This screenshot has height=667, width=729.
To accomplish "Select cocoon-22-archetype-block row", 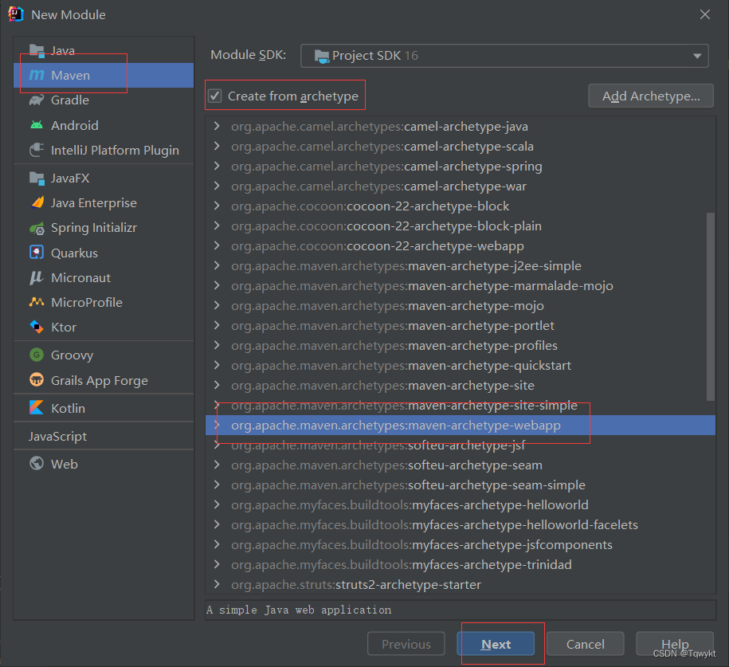I will pyautogui.click(x=461, y=206).
